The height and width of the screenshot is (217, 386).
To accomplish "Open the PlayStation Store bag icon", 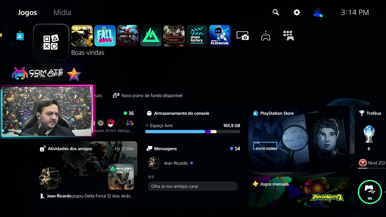I will point(20,36).
